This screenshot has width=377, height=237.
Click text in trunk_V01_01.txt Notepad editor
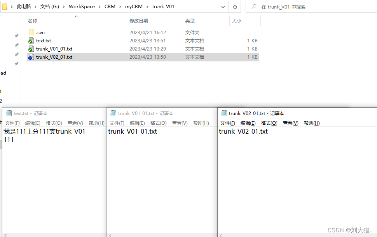click(133, 131)
